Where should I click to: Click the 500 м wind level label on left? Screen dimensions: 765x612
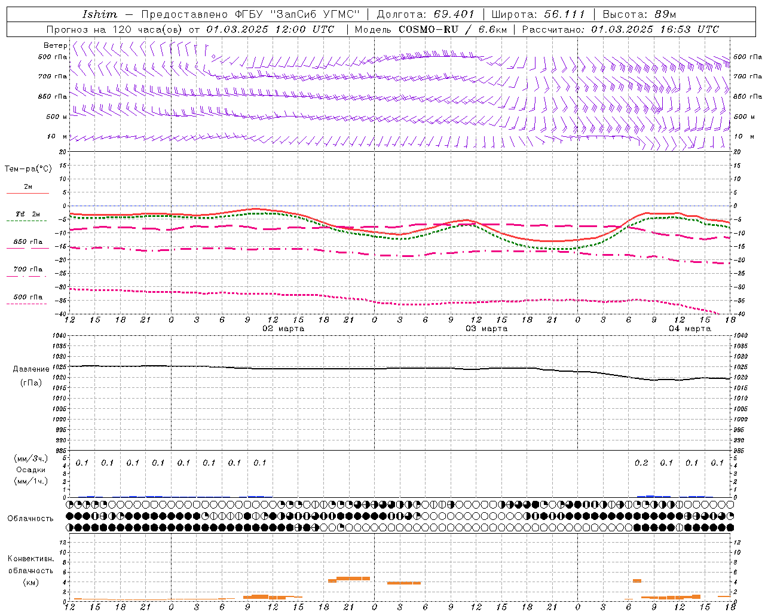click(57, 117)
